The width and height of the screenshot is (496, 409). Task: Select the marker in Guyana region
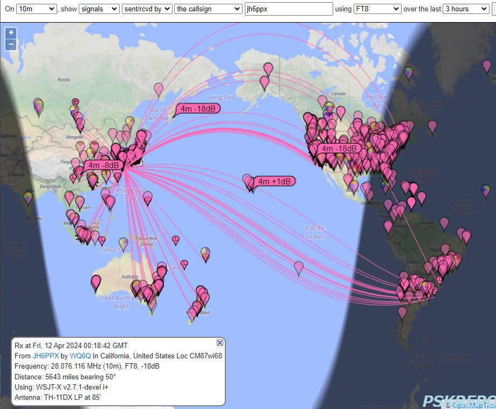click(x=444, y=223)
